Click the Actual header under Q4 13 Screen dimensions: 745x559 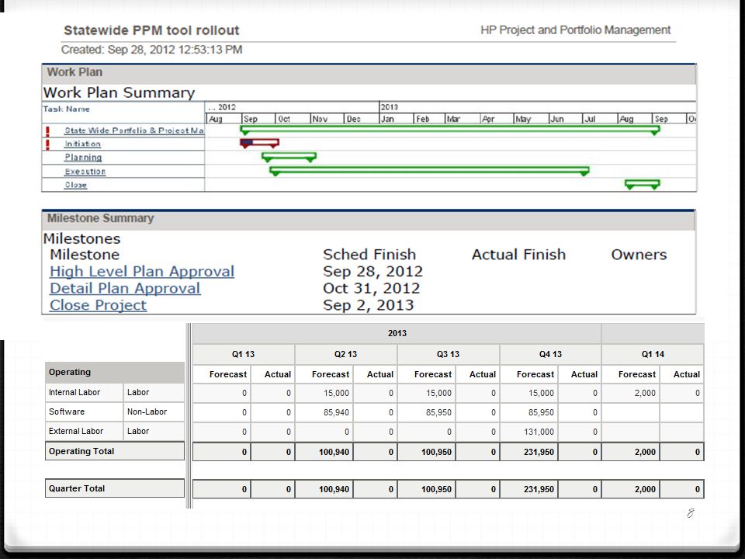click(580, 374)
